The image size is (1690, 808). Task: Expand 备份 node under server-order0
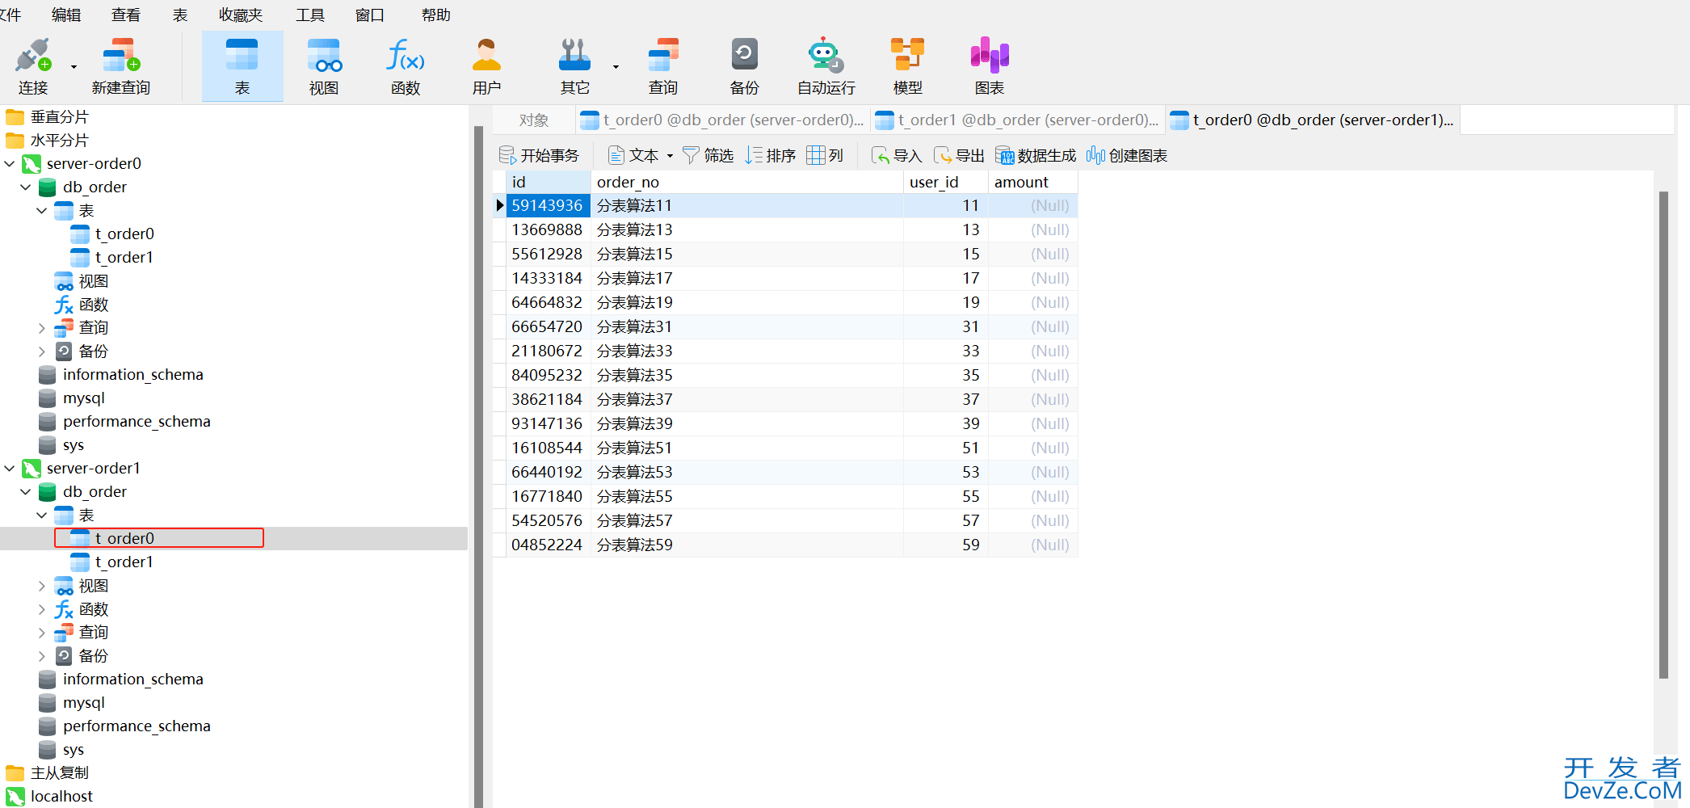click(42, 351)
